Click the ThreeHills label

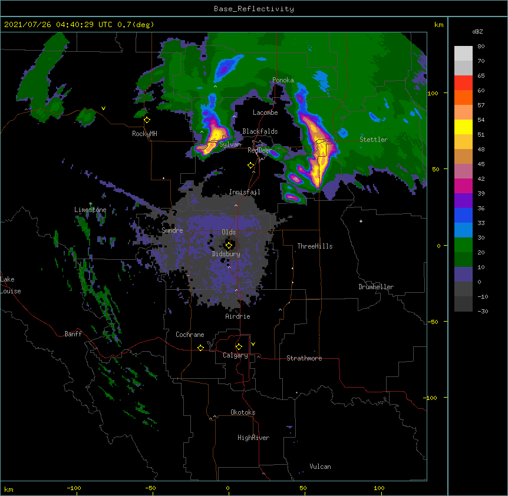[315, 246]
